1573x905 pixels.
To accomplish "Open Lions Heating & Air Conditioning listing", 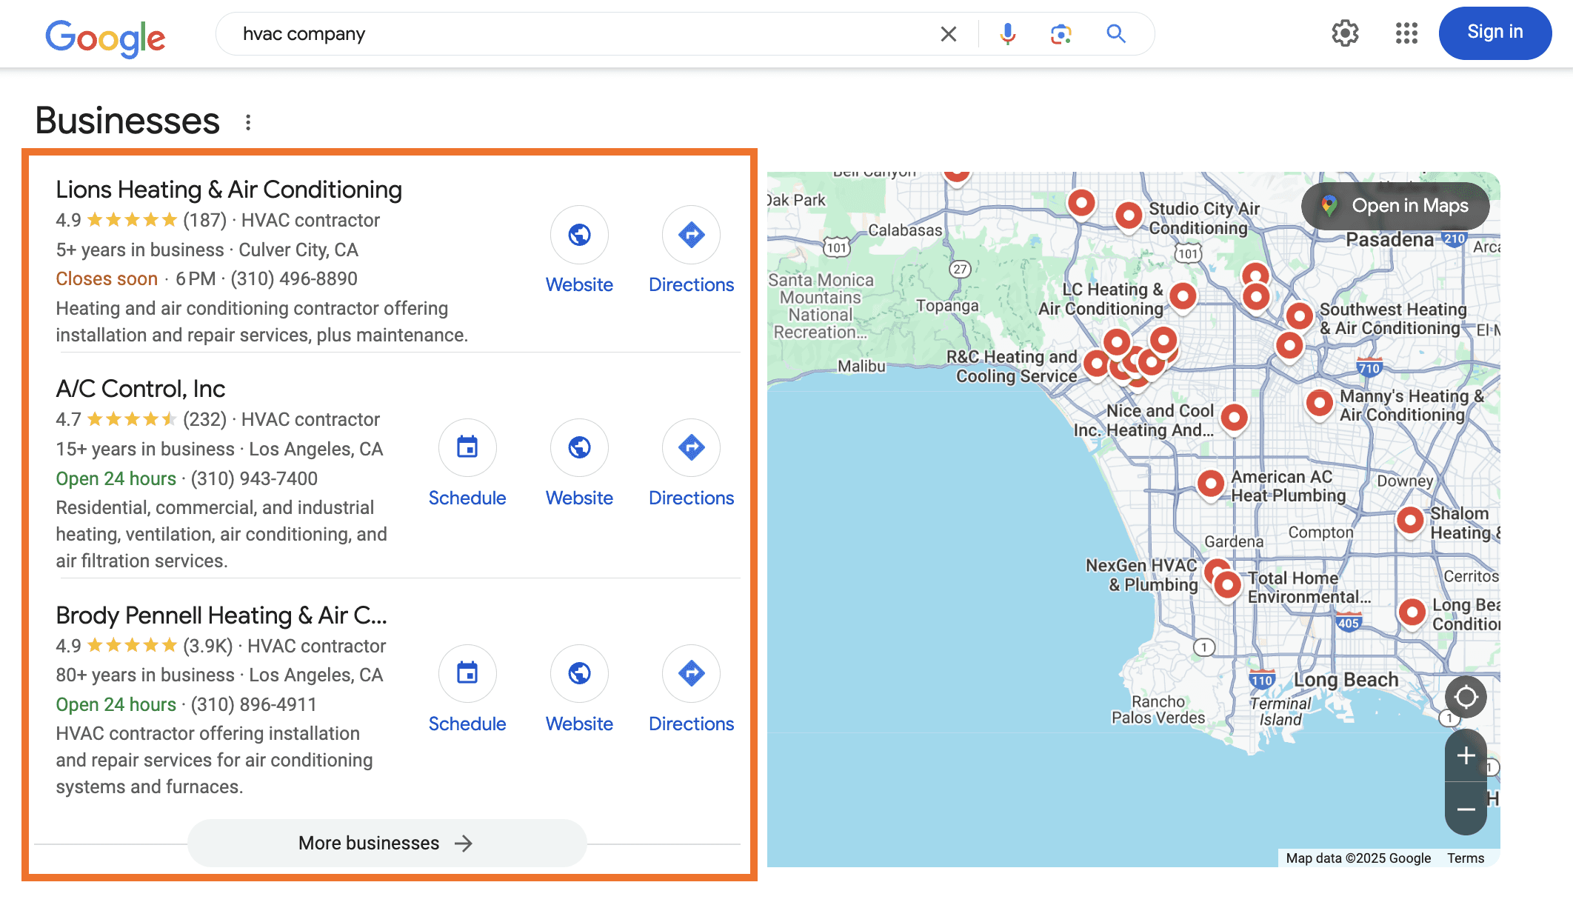I will [x=229, y=190].
